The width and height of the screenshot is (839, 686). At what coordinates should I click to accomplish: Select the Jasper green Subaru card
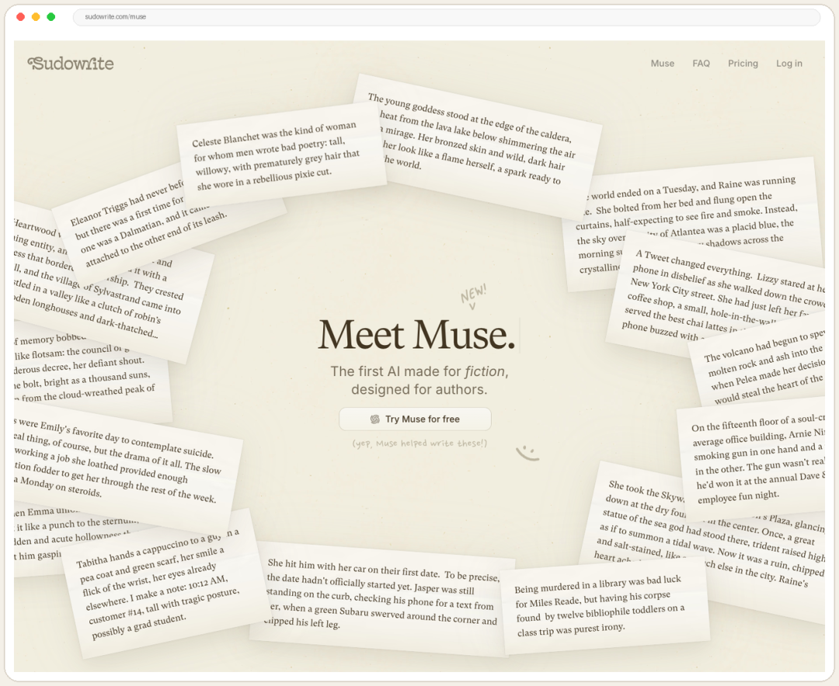point(381,598)
